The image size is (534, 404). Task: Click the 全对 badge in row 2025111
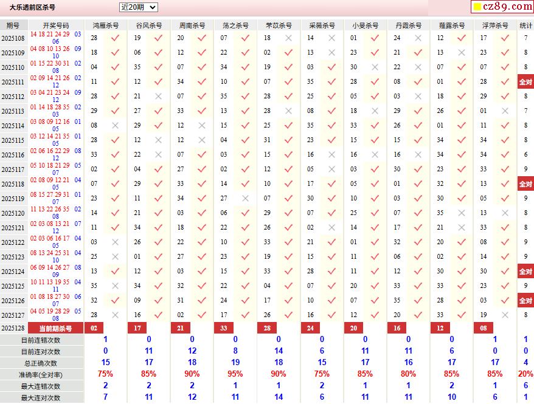525,82
